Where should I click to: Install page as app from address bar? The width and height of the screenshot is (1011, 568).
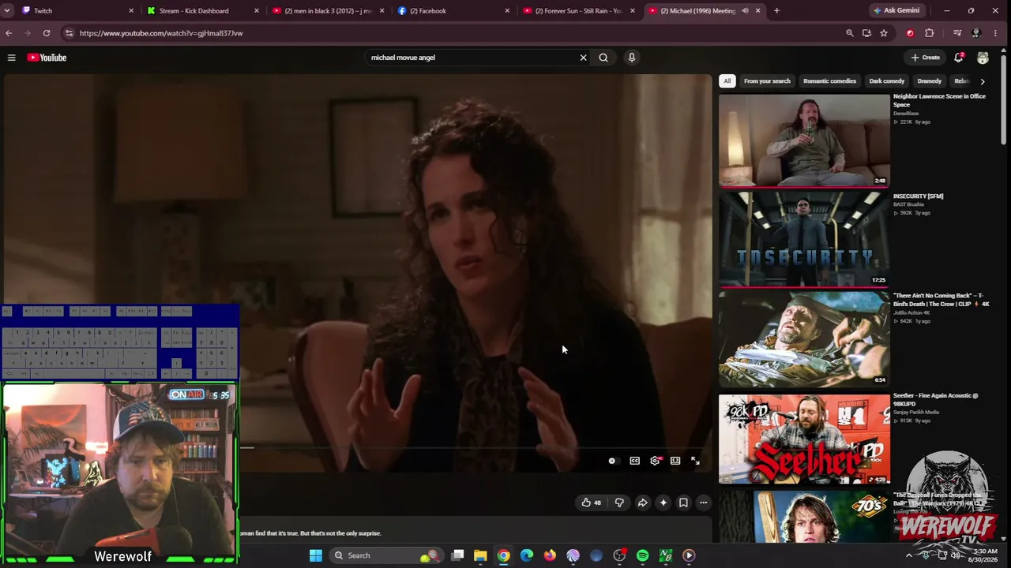coord(867,33)
